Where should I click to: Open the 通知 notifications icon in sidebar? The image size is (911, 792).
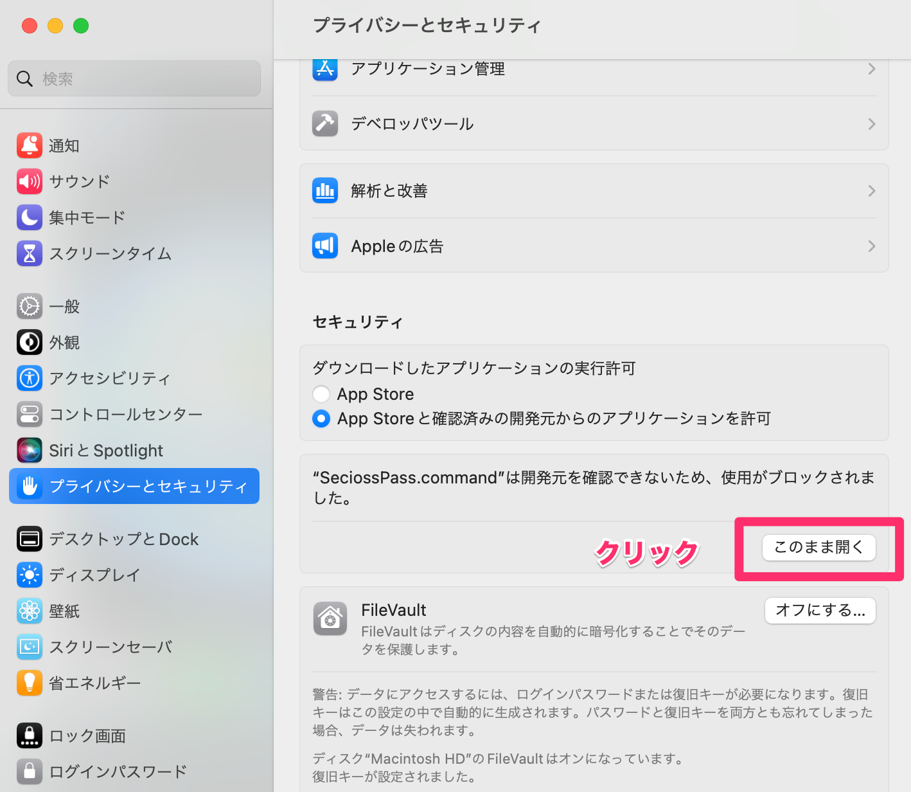pyautogui.click(x=30, y=146)
